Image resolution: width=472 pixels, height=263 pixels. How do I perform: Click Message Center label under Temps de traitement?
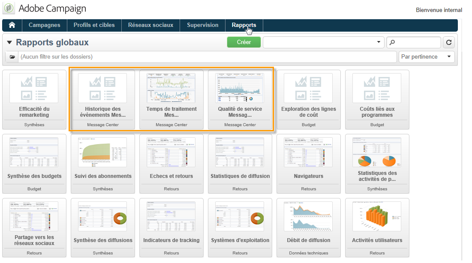[x=171, y=124]
